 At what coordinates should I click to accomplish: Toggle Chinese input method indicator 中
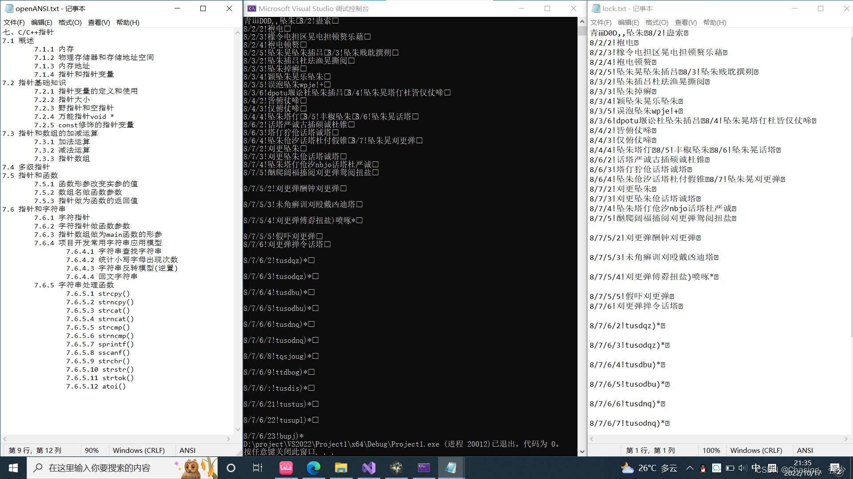[x=756, y=467]
